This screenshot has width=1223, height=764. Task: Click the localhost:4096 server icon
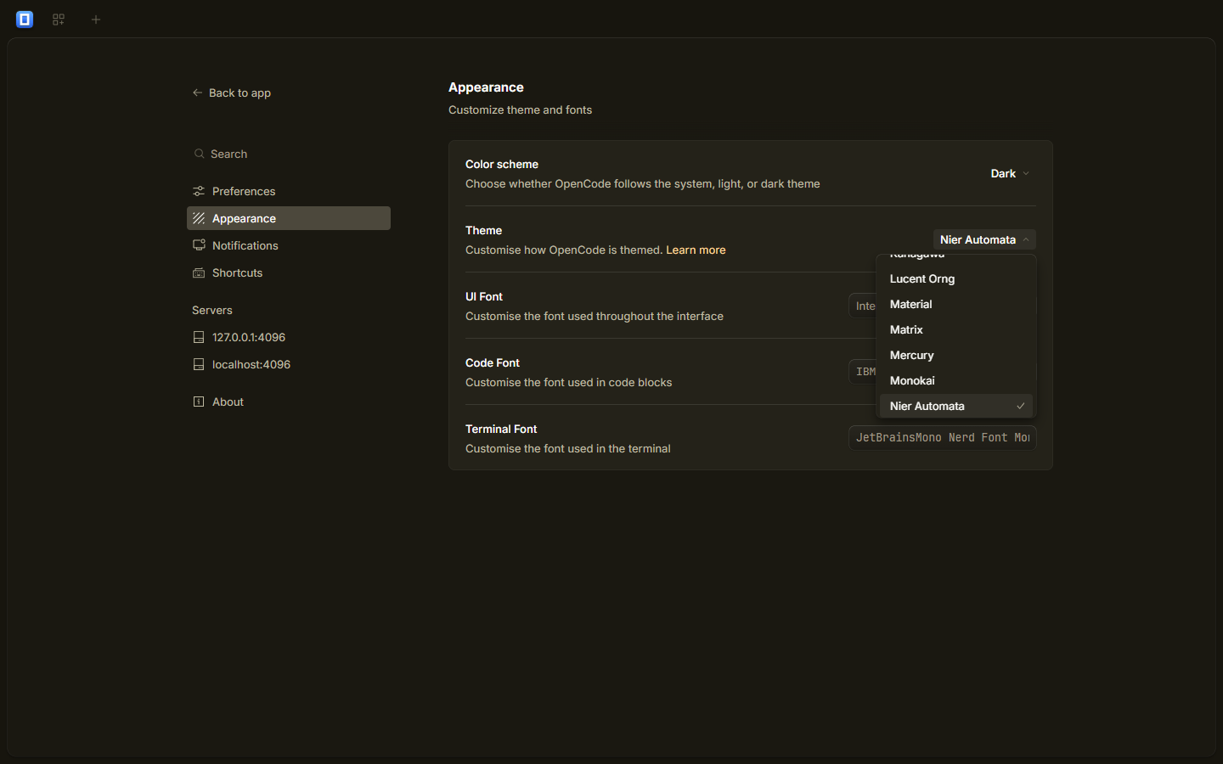click(199, 364)
